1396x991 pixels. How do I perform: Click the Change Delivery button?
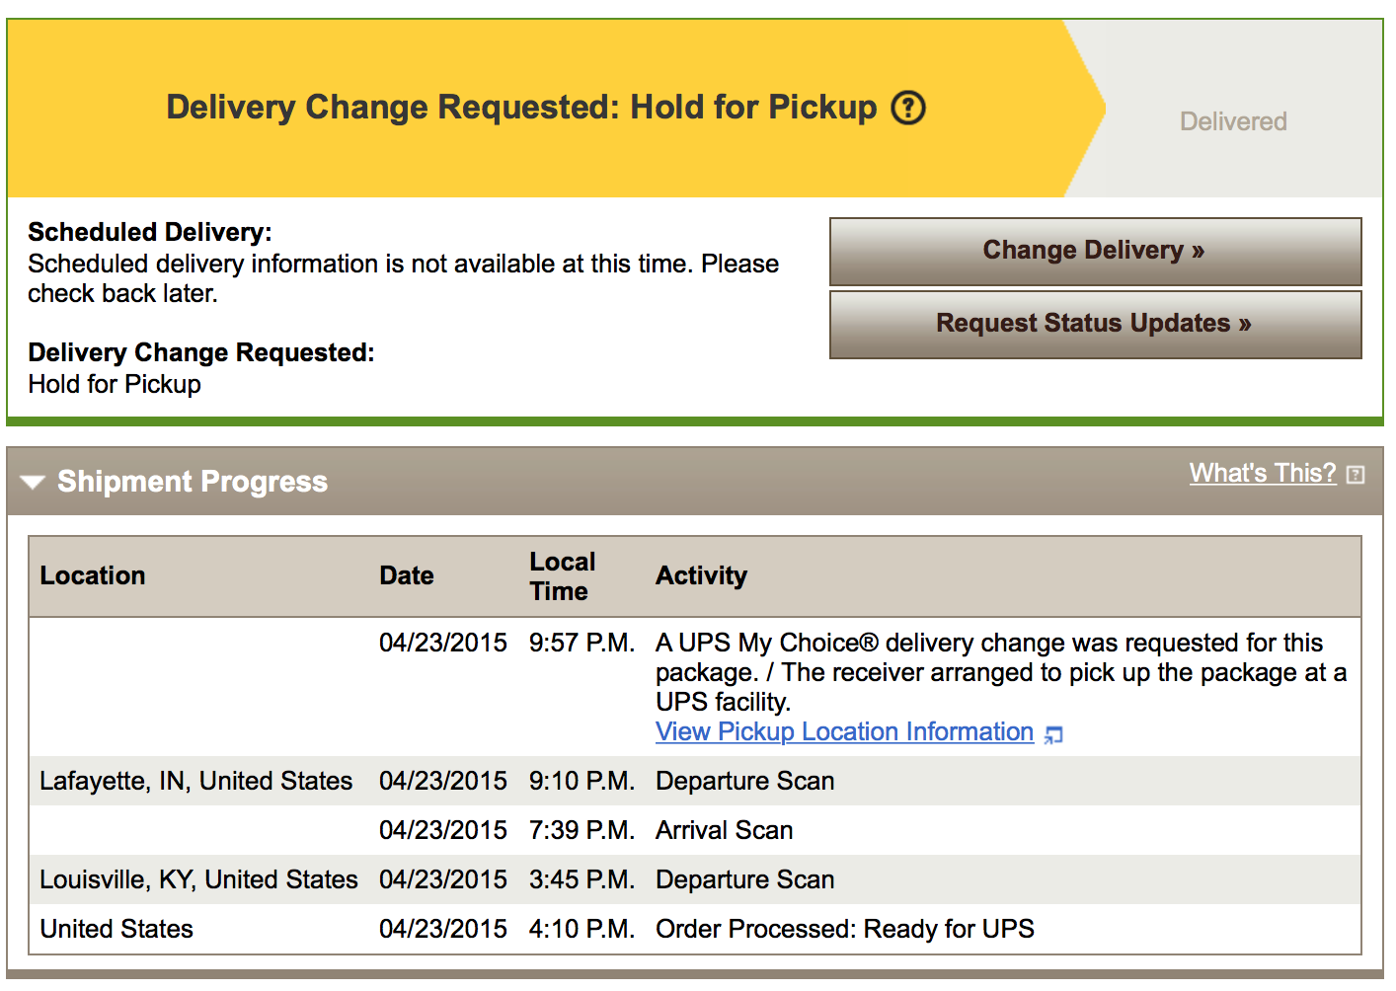click(1095, 251)
